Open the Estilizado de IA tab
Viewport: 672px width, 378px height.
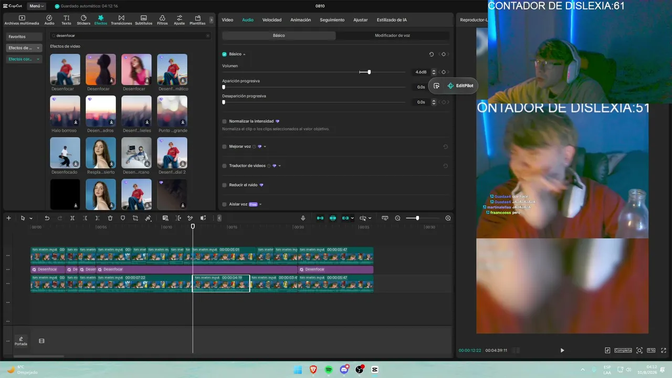point(392,20)
